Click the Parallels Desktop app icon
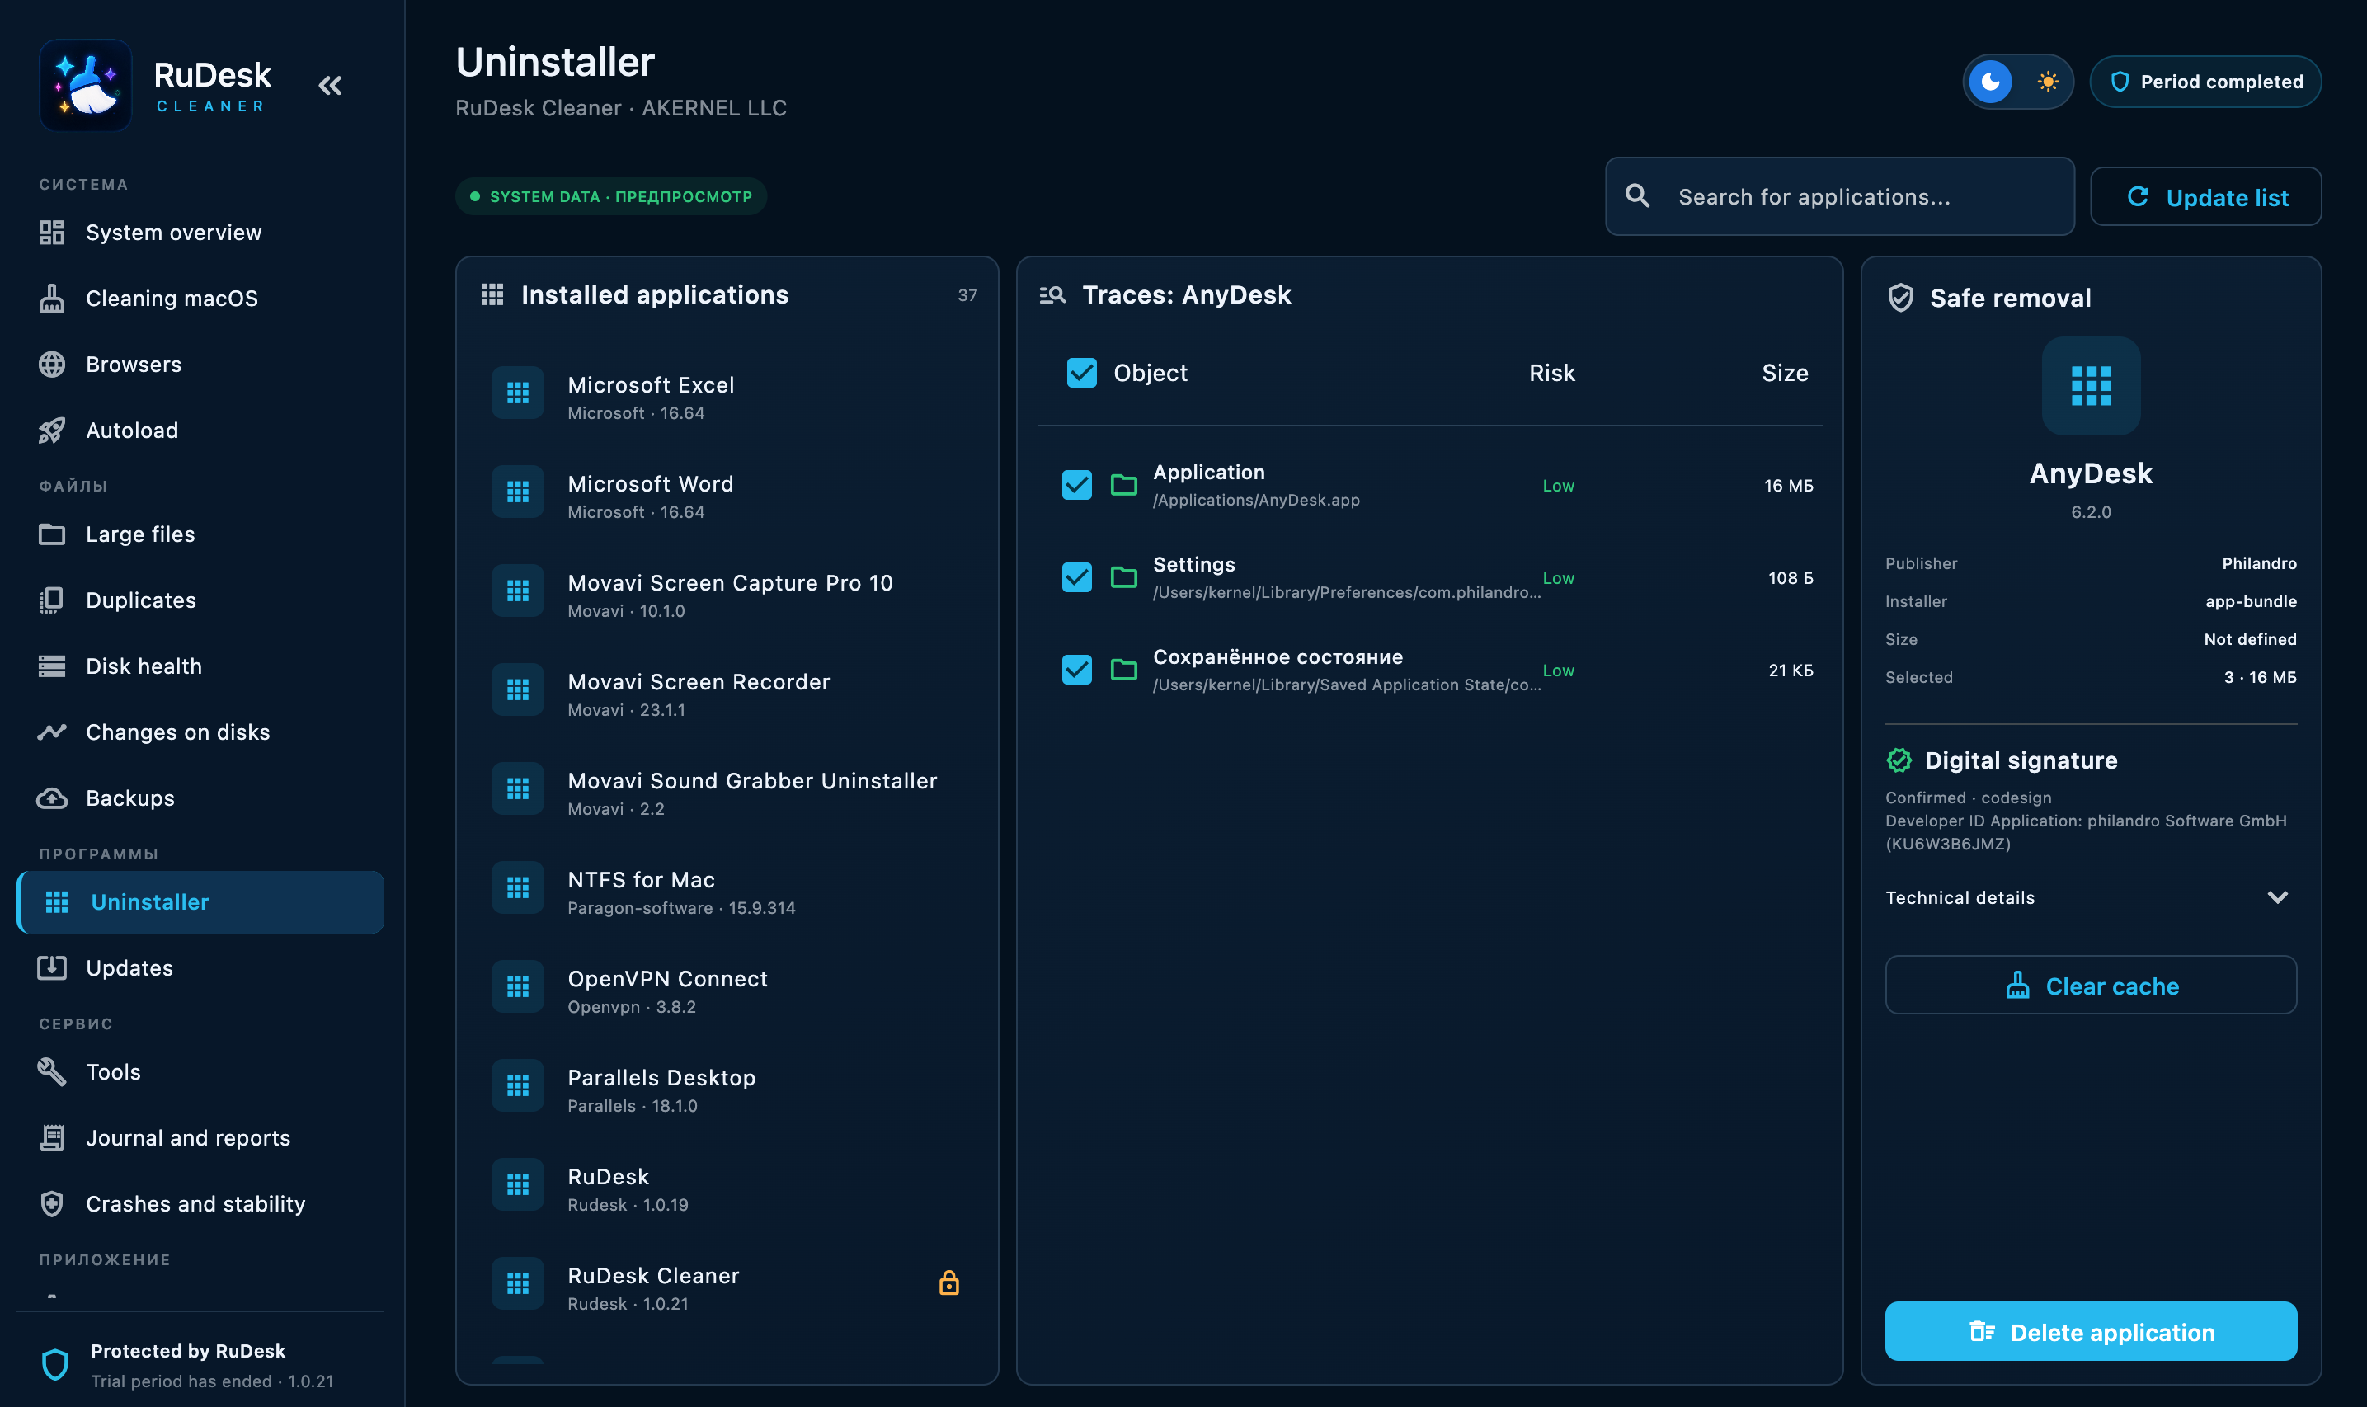This screenshot has height=1407, width=2367. (518, 1085)
